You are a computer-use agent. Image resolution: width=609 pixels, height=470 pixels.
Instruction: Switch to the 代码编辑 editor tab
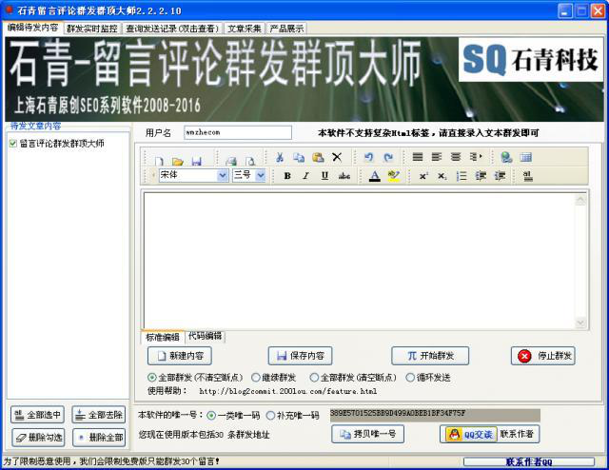205,336
